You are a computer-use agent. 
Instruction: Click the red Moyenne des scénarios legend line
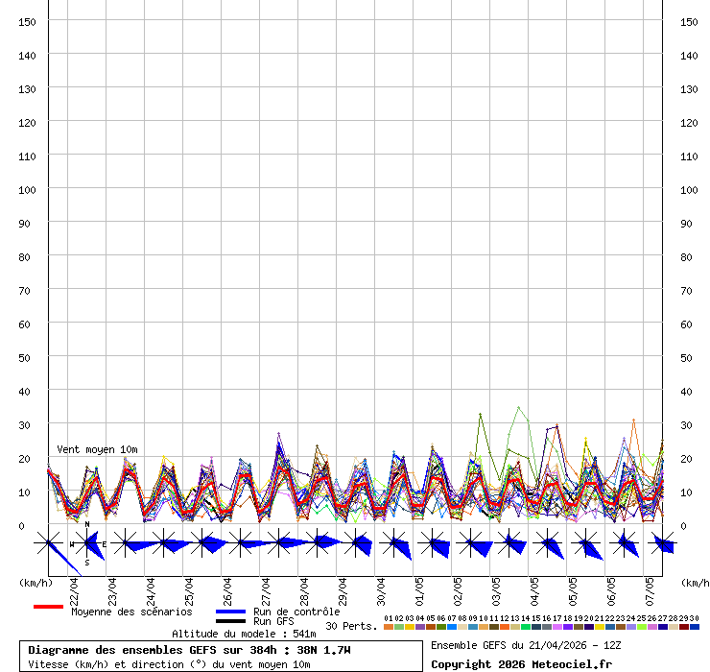click(x=48, y=607)
